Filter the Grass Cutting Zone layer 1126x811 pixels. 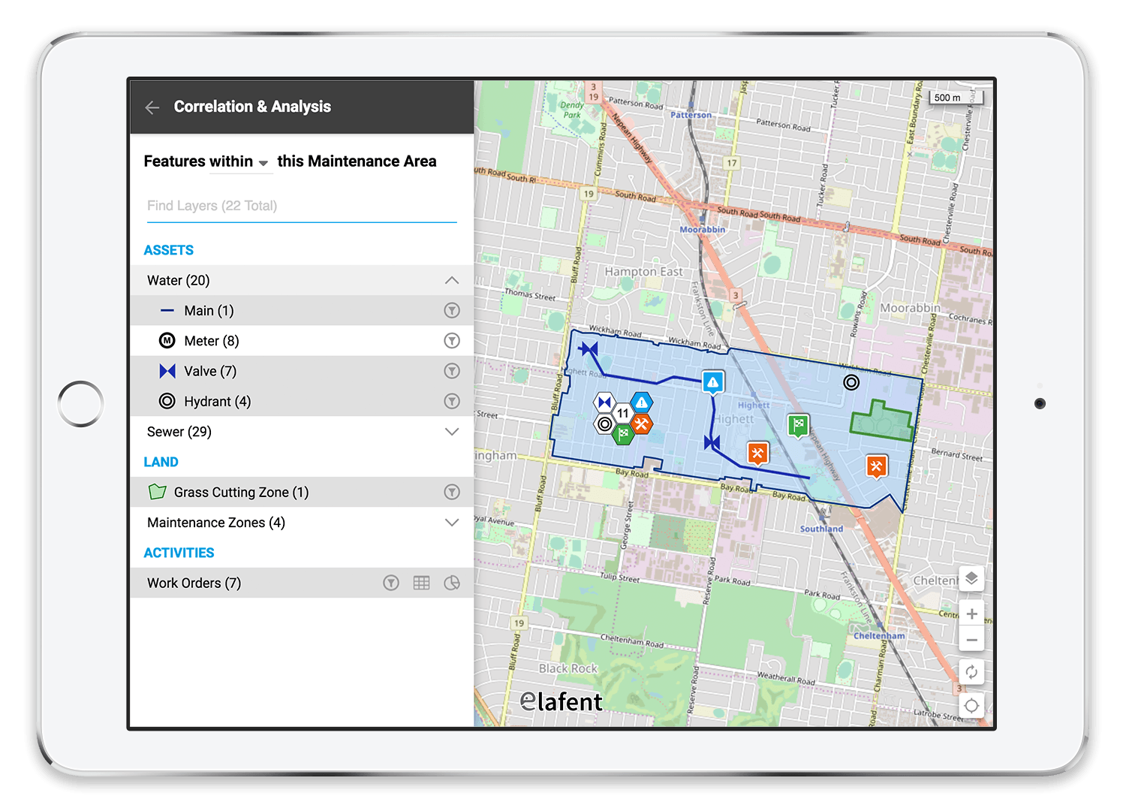tap(451, 492)
